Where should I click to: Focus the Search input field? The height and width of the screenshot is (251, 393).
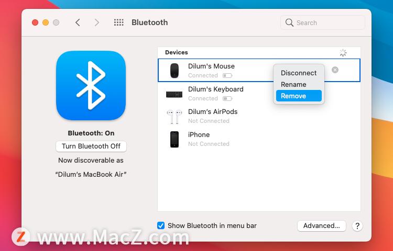(x=323, y=22)
